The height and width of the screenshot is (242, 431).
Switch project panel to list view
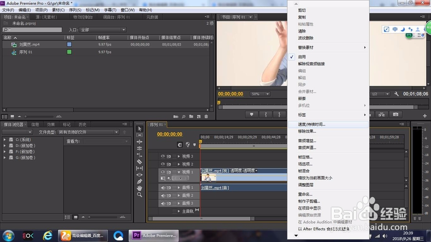(x=4, y=117)
